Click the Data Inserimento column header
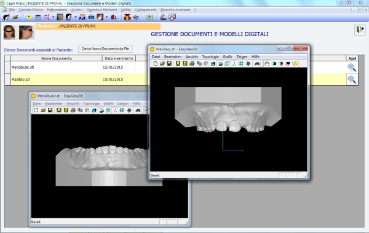 point(119,58)
